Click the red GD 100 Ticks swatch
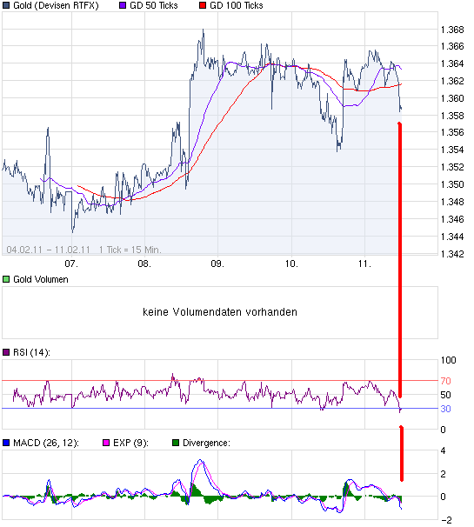Screen dimensions: 474x527 click(203, 5)
